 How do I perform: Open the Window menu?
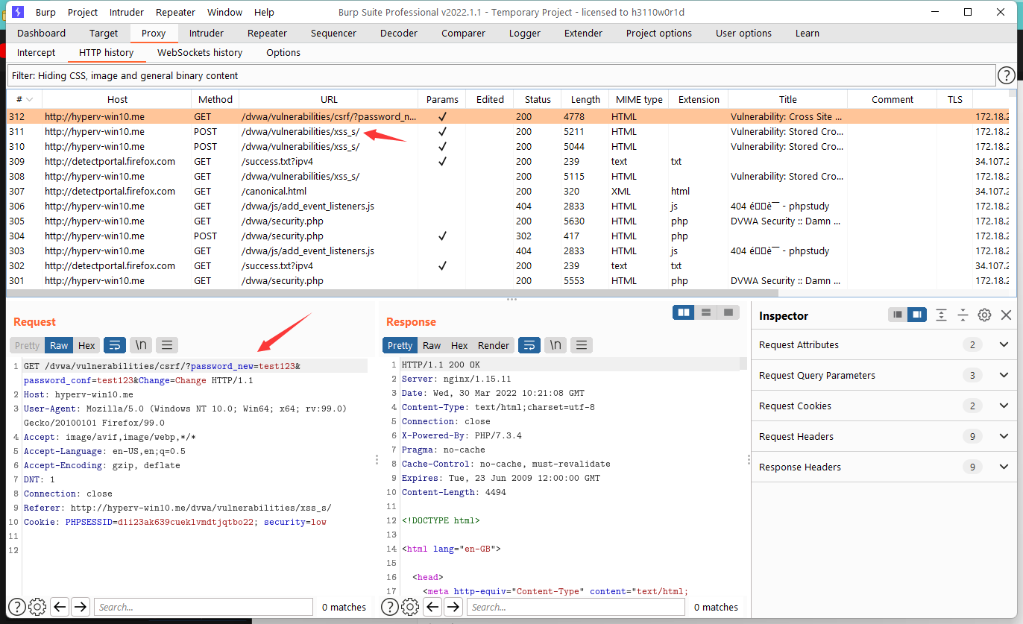(224, 12)
